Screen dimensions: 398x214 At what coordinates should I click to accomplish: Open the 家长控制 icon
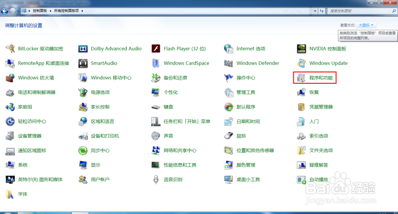click(x=83, y=107)
